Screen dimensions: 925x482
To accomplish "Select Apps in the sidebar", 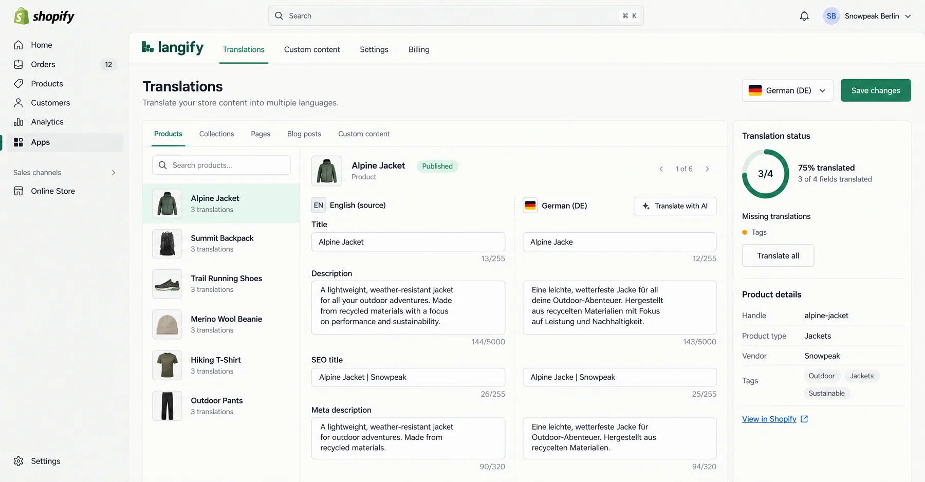I will coord(65,142).
